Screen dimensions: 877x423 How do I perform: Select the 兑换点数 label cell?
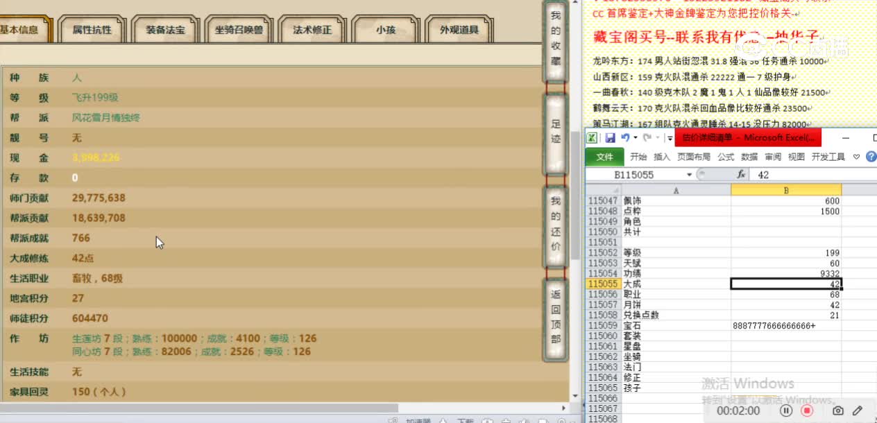click(676, 315)
